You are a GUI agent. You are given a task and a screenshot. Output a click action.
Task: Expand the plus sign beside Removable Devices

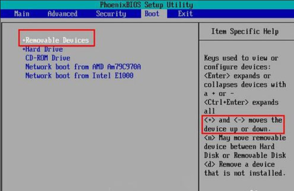coord(24,41)
